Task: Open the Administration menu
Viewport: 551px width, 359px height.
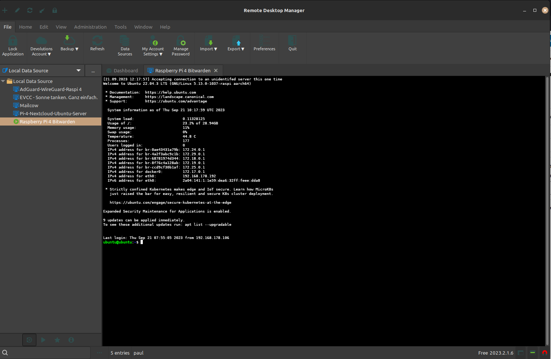Action: click(90, 27)
